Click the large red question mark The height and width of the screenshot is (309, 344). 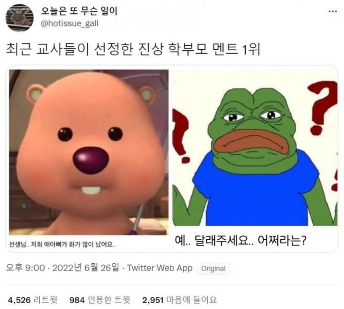click(322, 107)
